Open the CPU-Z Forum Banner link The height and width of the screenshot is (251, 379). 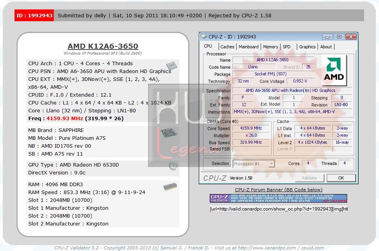[x=278, y=190]
